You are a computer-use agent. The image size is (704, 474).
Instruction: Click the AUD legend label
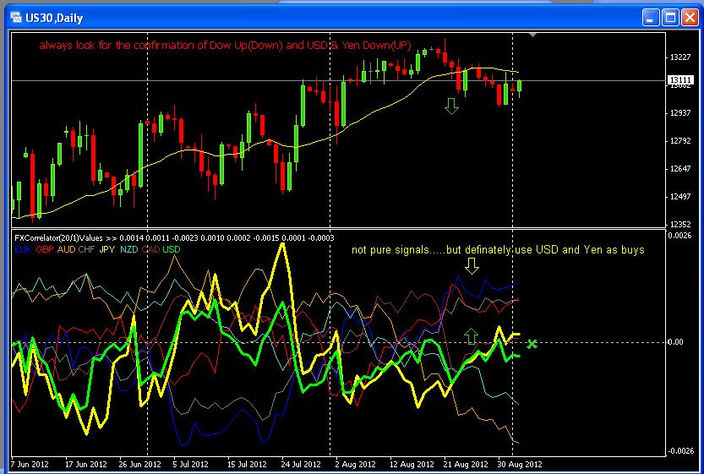(x=66, y=249)
